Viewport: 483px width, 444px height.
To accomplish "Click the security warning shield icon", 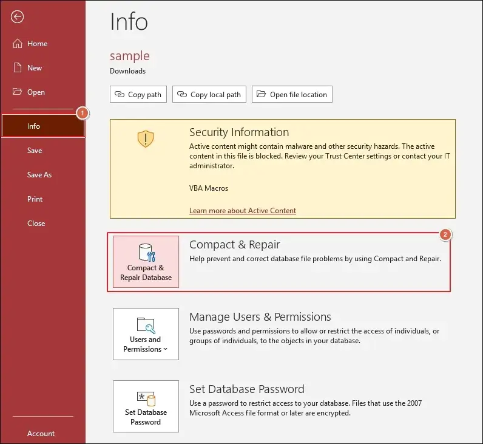I will coord(146,138).
